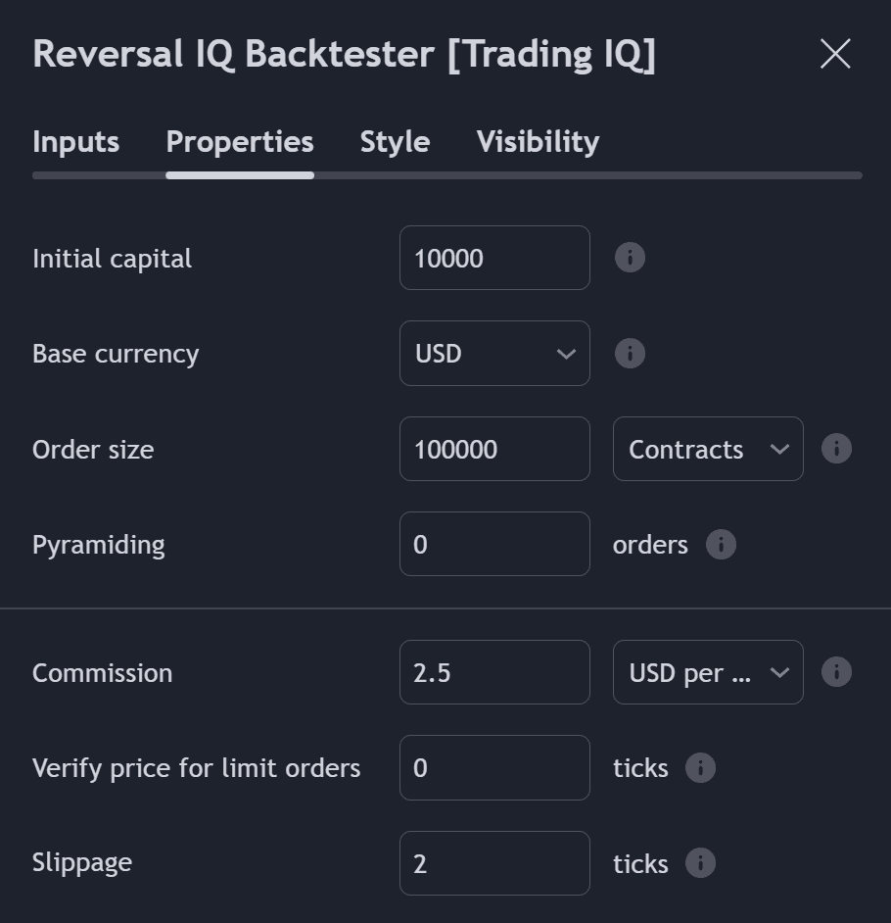Image resolution: width=891 pixels, height=923 pixels.
Task: Dismiss the dialog with the X icon
Action: (x=835, y=54)
